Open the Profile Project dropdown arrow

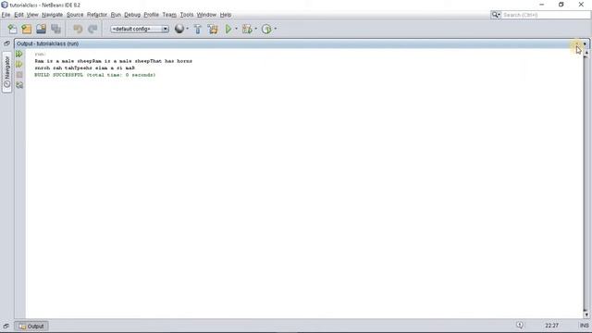click(276, 29)
